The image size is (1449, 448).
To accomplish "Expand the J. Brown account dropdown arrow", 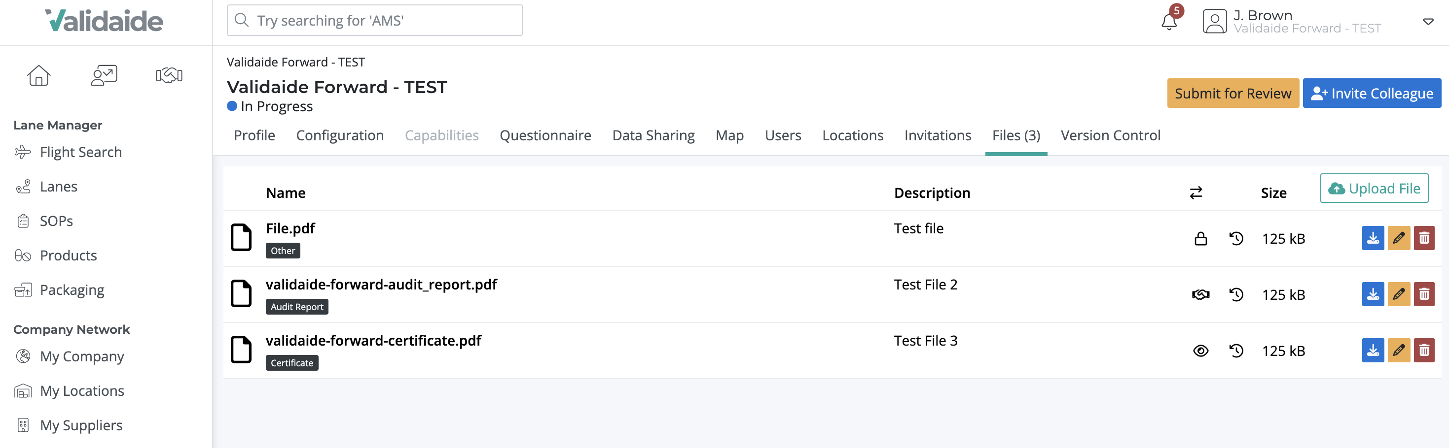I will (1428, 22).
